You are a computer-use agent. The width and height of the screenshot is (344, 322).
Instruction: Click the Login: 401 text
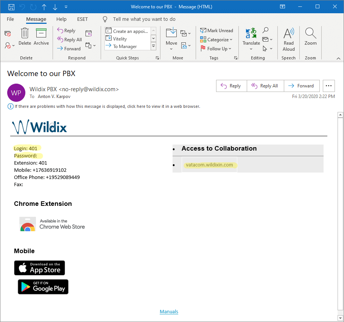[x=26, y=148]
